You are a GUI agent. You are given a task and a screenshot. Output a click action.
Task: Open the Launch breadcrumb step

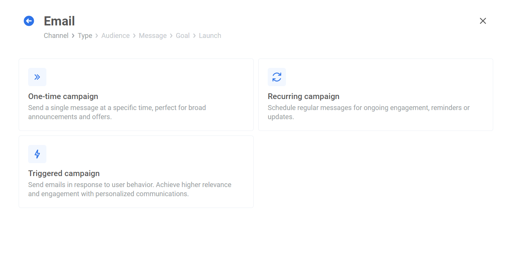(210, 36)
